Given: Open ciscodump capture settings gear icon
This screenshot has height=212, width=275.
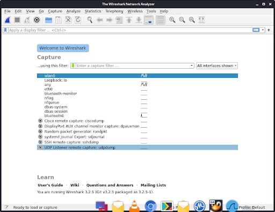Looking at the screenshot, I should [x=40, y=121].
